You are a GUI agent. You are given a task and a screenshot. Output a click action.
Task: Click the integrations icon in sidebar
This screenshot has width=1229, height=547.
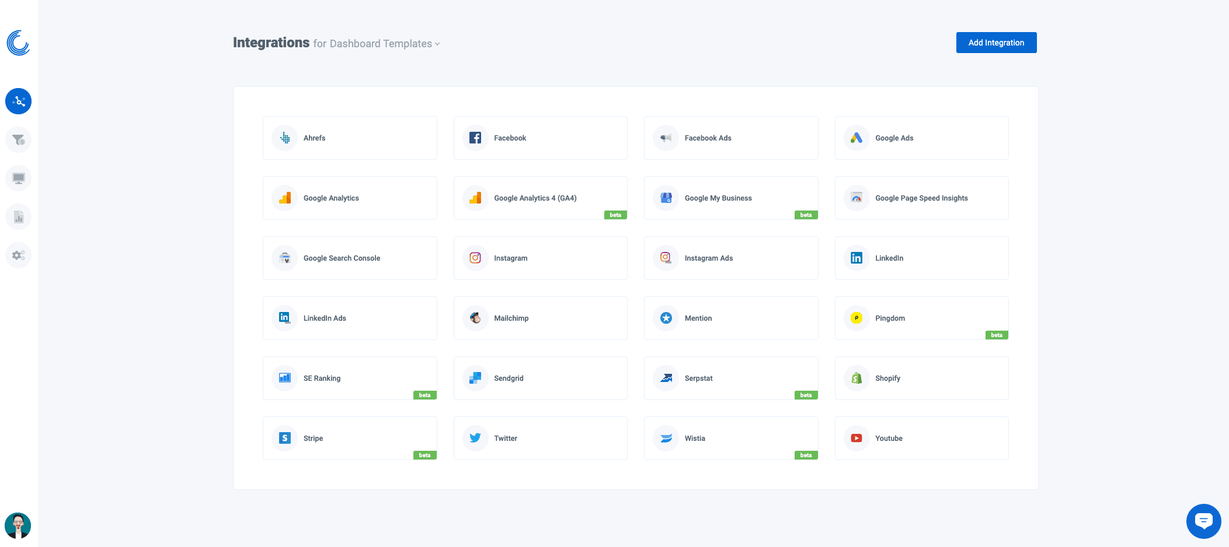19,101
